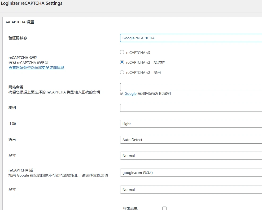Viewport: 262px width, 210px height.
Task: Open the bottom 尺寸 Normal dropdown
Action: click(190, 190)
